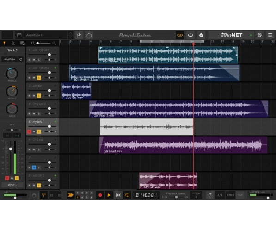Click bar 16 on the timeline ruler
This screenshot has height=230, width=276.
tap(213, 42)
